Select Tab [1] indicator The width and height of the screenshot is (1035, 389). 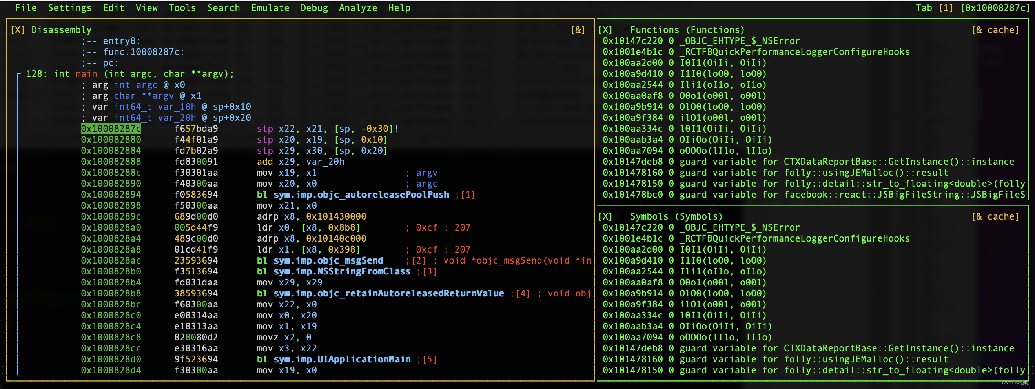(934, 7)
